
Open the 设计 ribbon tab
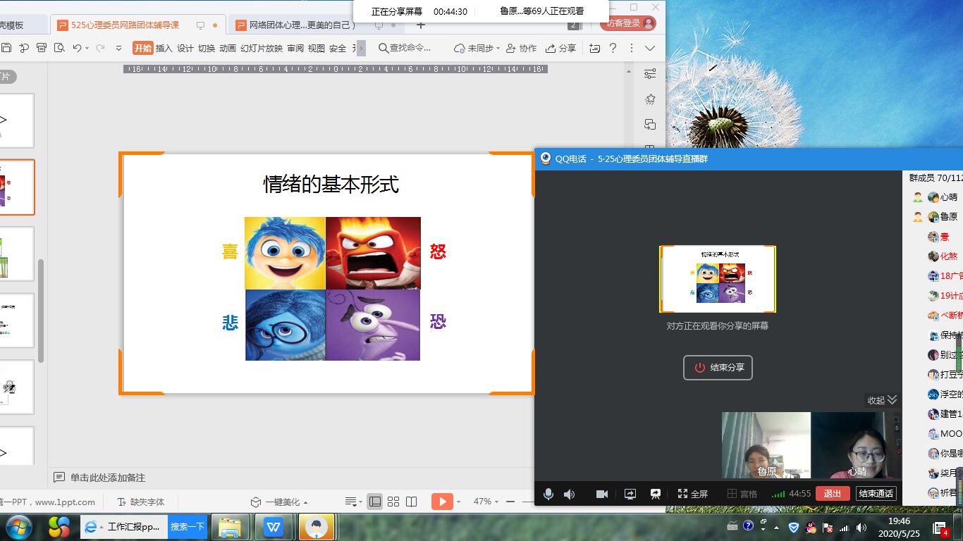coord(185,48)
